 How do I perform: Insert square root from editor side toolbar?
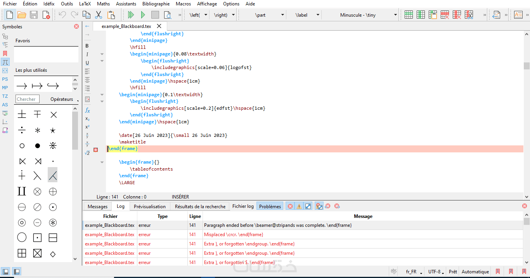87,153
